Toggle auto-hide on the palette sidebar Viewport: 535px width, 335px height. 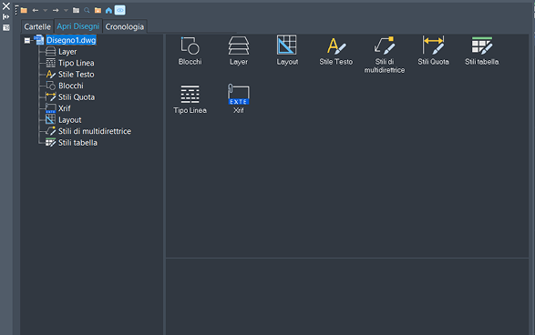click(6, 16)
